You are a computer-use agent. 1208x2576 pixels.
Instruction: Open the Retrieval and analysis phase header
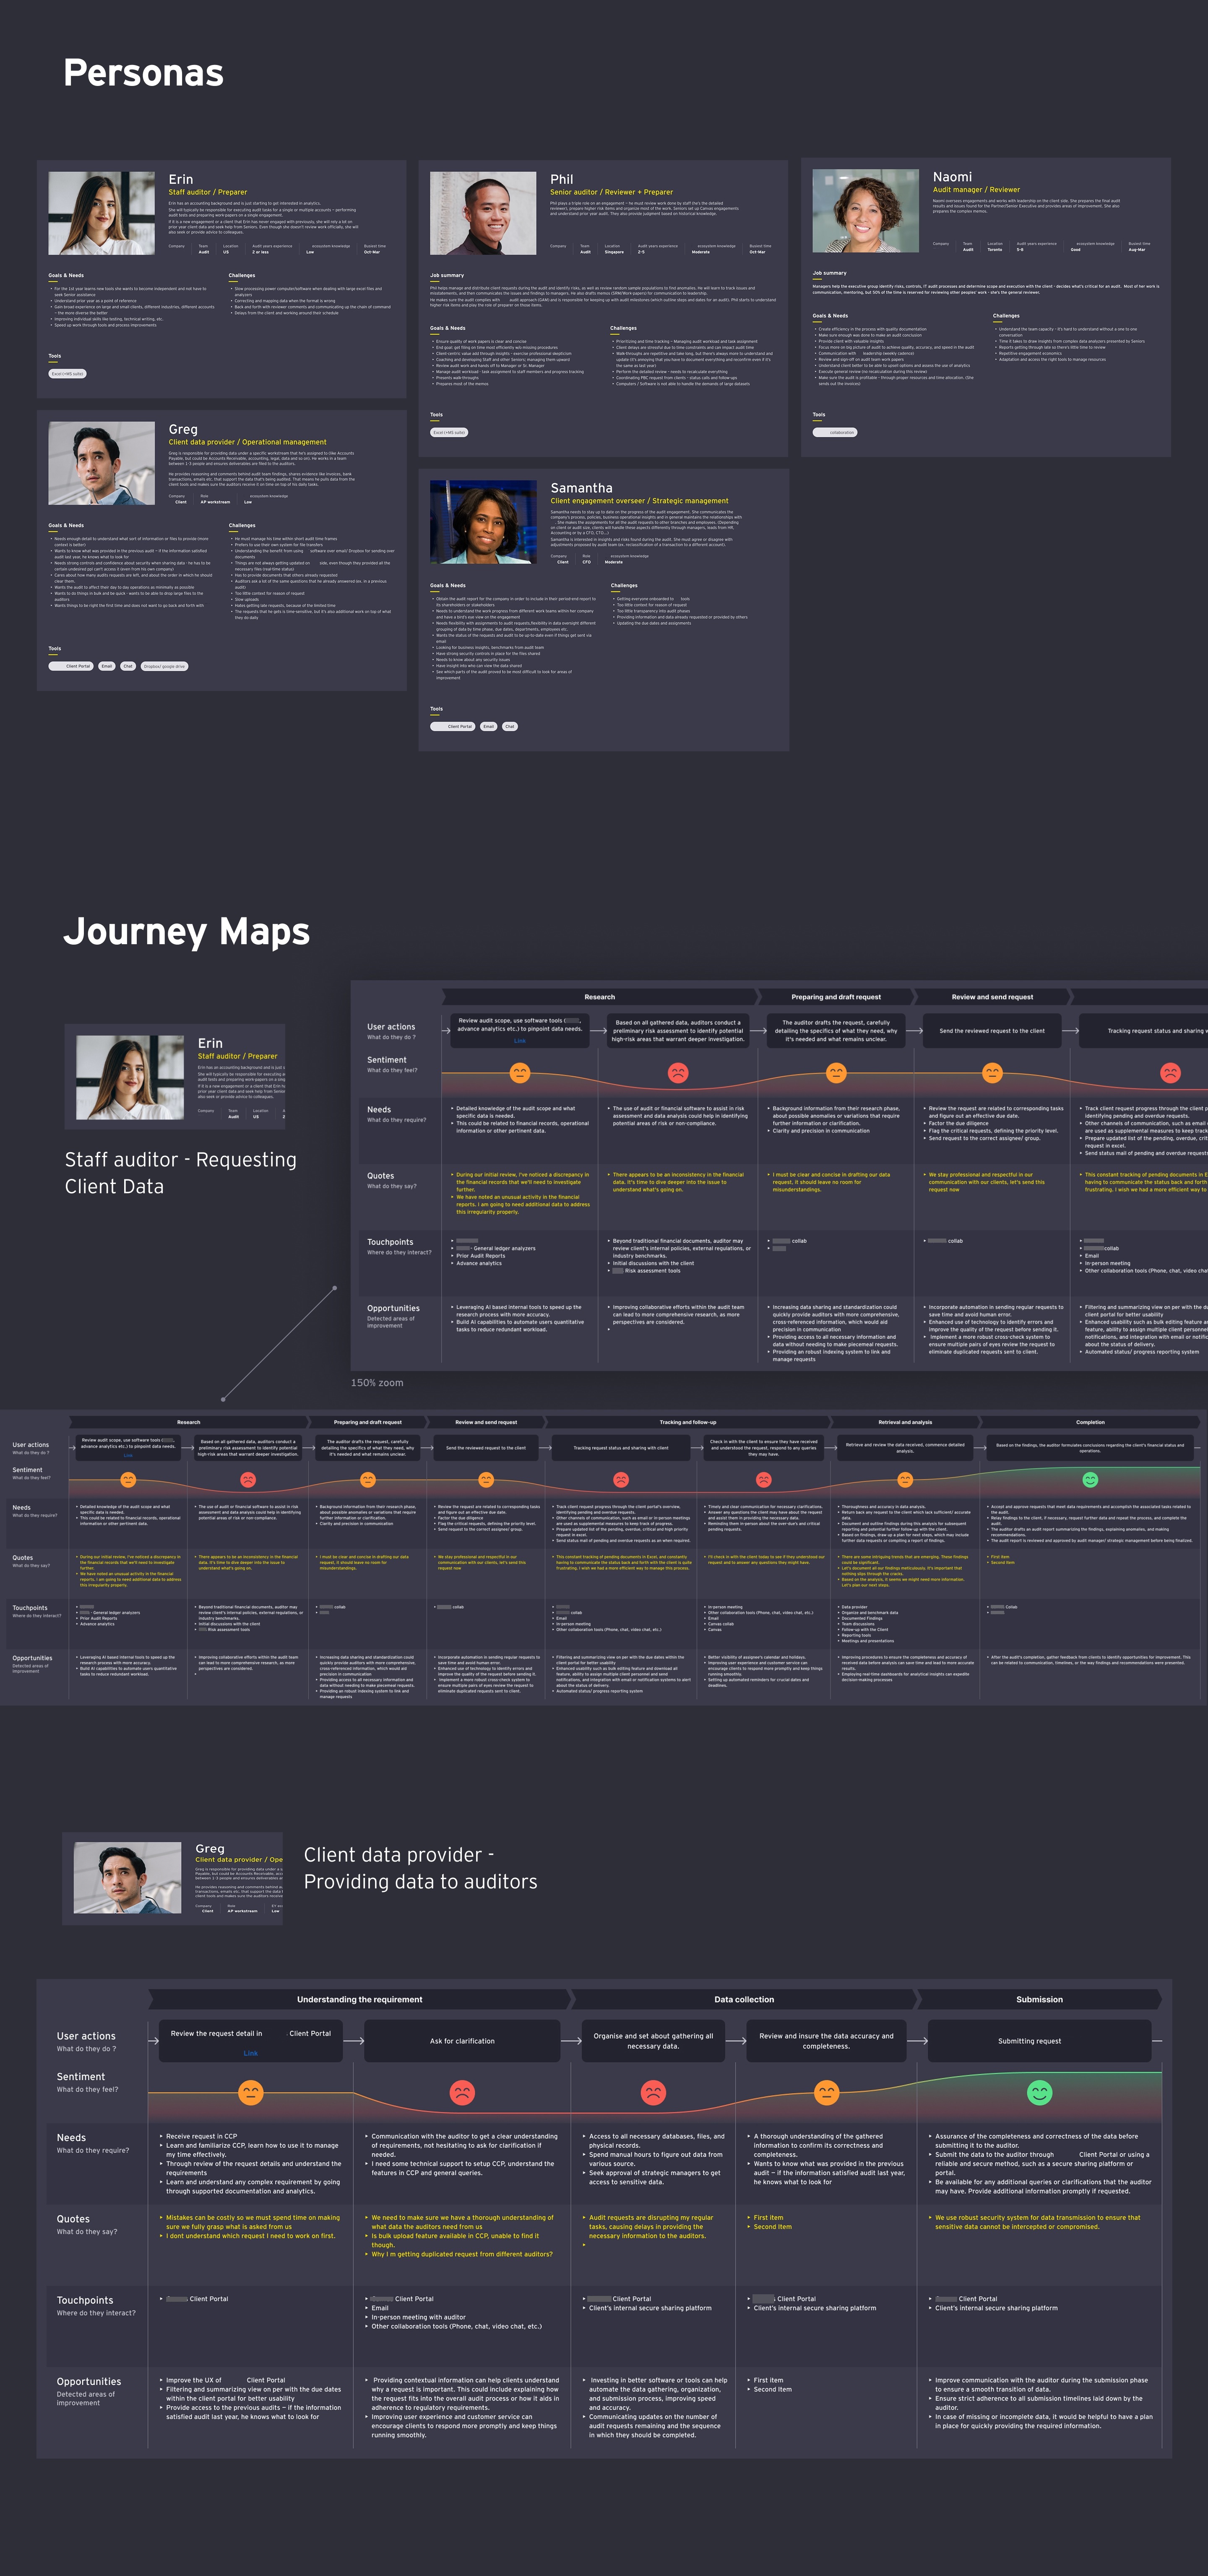coord(905,1422)
